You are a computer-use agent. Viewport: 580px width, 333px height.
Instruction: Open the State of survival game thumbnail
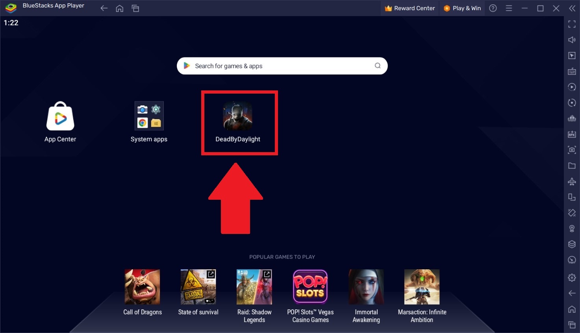pyautogui.click(x=198, y=287)
